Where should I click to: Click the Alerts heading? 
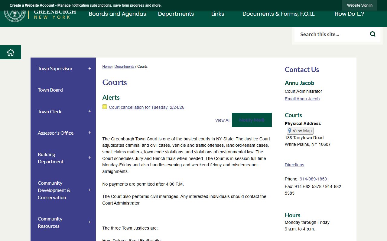click(x=111, y=98)
